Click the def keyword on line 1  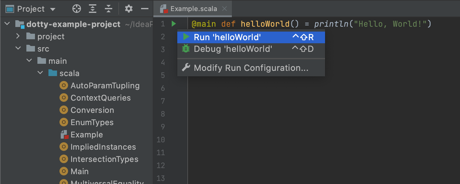pyautogui.click(x=228, y=24)
